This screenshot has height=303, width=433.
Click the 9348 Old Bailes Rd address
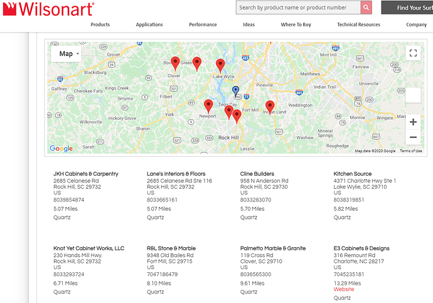click(x=170, y=255)
